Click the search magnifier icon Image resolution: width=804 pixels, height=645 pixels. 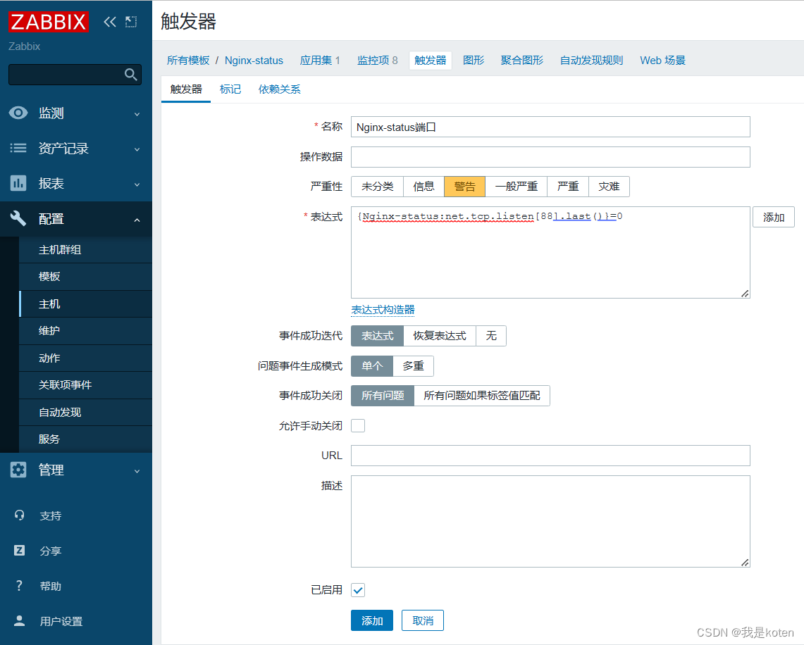point(130,75)
